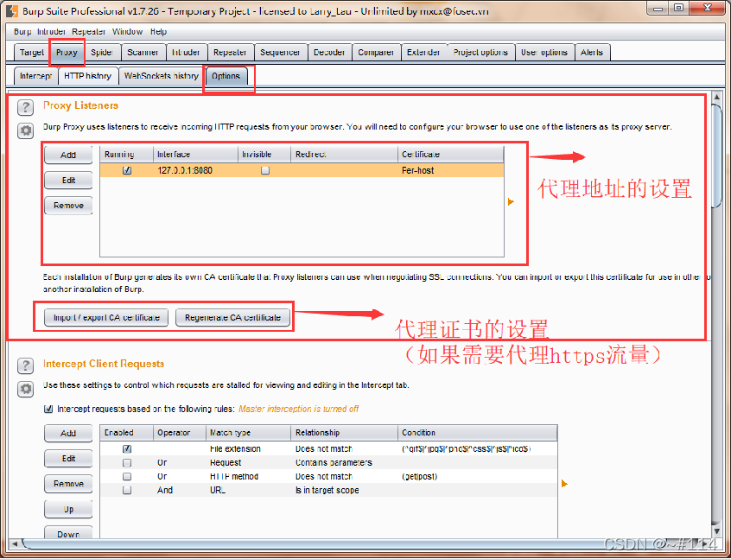Switch to the Alerts tab
The width and height of the screenshot is (731, 559).
(x=592, y=52)
